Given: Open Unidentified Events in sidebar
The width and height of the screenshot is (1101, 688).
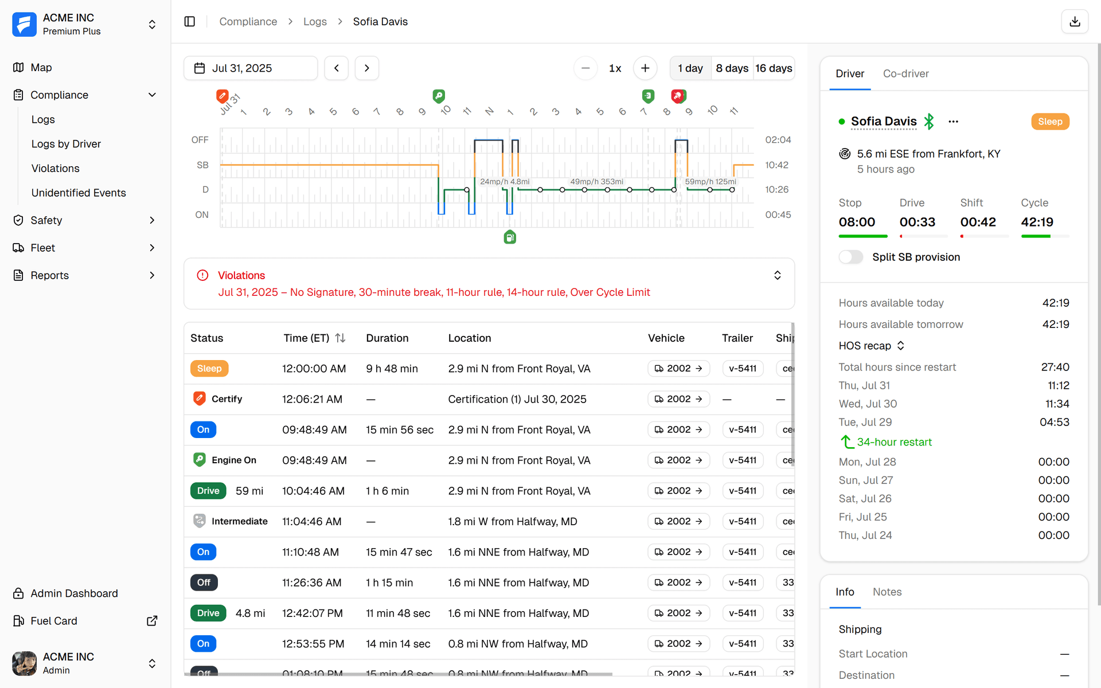Looking at the screenshot, I should pyautogui.click(x=79, y=193).
